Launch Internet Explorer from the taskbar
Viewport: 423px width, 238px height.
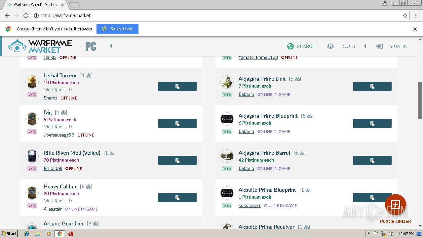point(27,234)
